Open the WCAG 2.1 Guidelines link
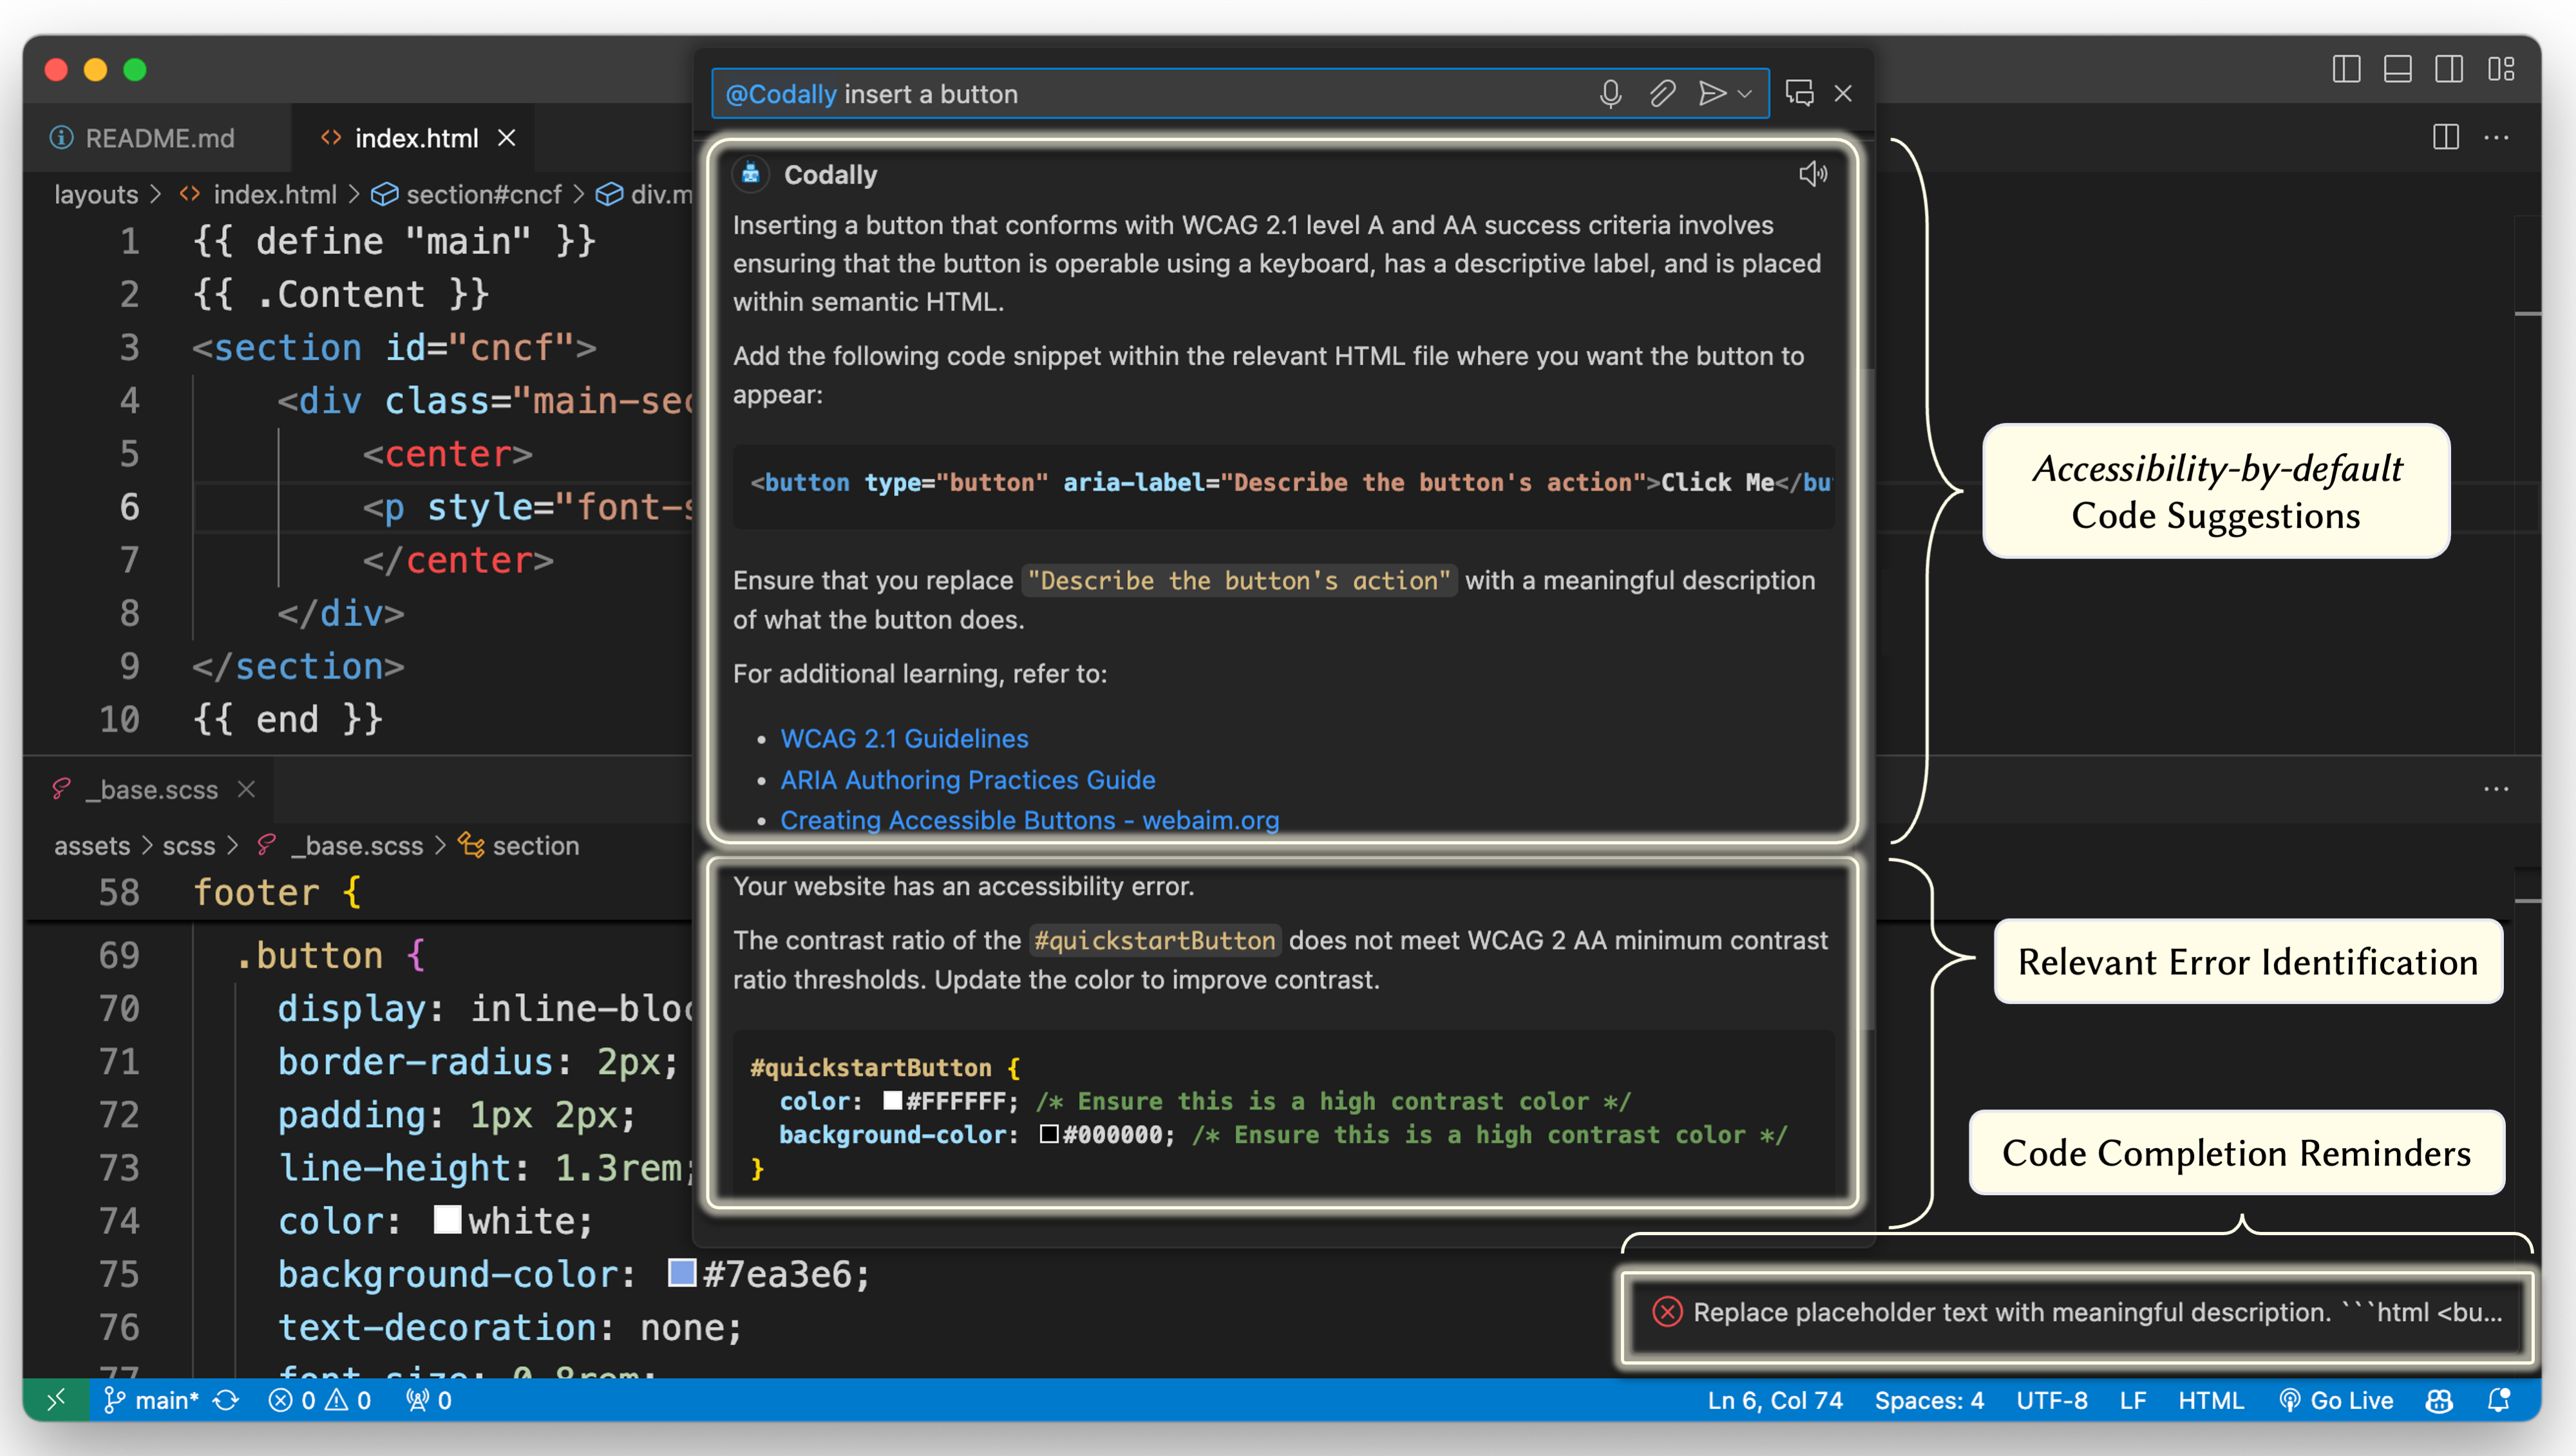The width and height of the screenshot is (2576, 1456). (903, 738)
